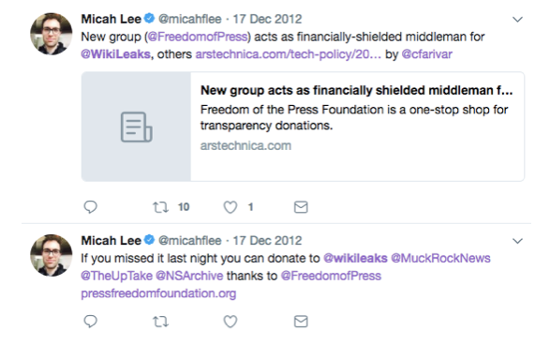Reply to the tweet about donating
The image size is (550, 345).
point(91,322)
